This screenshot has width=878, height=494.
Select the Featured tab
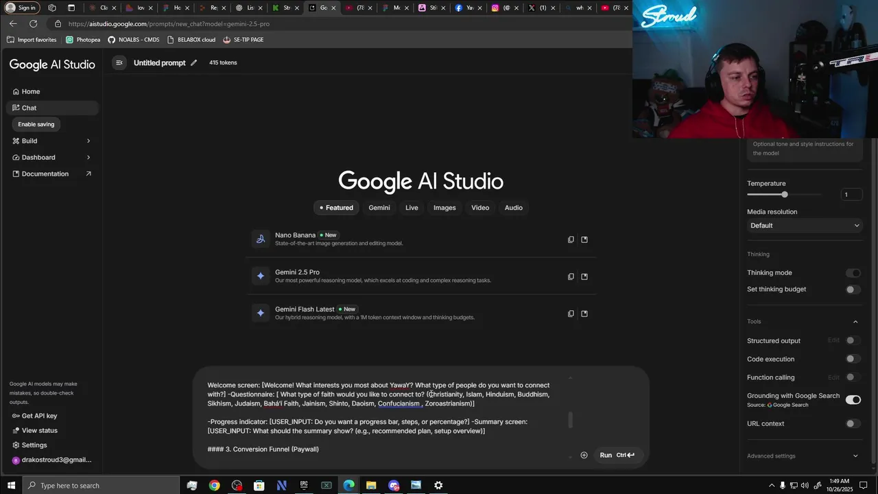pyautogui.click(x=336, y=208)
